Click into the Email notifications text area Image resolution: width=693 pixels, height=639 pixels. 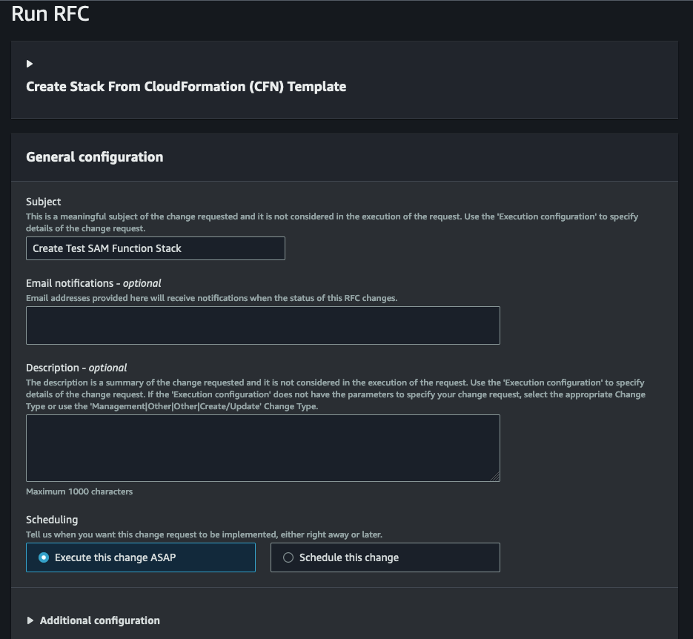click(x=262, y=325)
